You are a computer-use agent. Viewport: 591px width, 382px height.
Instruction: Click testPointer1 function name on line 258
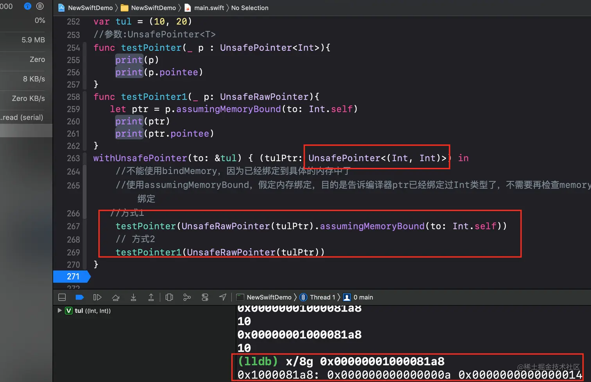154,97
